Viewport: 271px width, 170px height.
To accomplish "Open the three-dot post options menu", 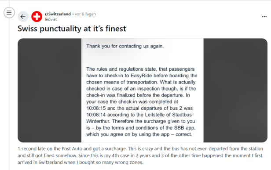I will (x=264, y=17).
